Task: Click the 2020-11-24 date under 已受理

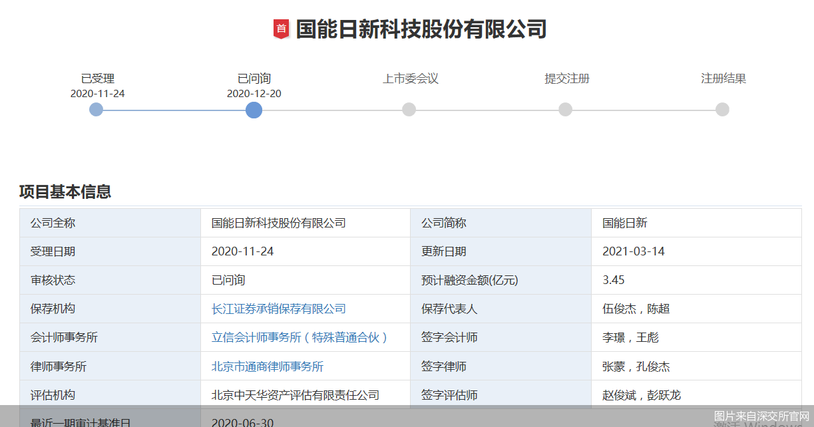Action: tap(98, 94)
